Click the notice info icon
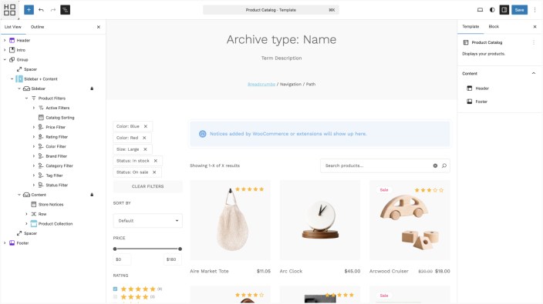This screenshot has height=304, width=543. (x=203, y=134)
